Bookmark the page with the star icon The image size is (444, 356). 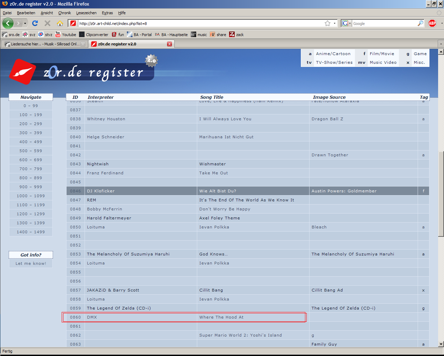point(328,23)
